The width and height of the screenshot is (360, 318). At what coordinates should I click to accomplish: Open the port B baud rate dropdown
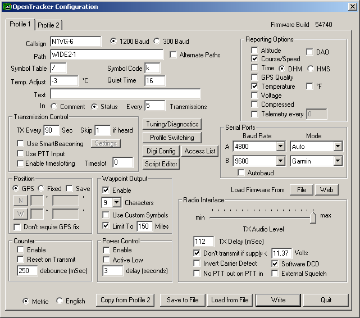coord(280,161)
